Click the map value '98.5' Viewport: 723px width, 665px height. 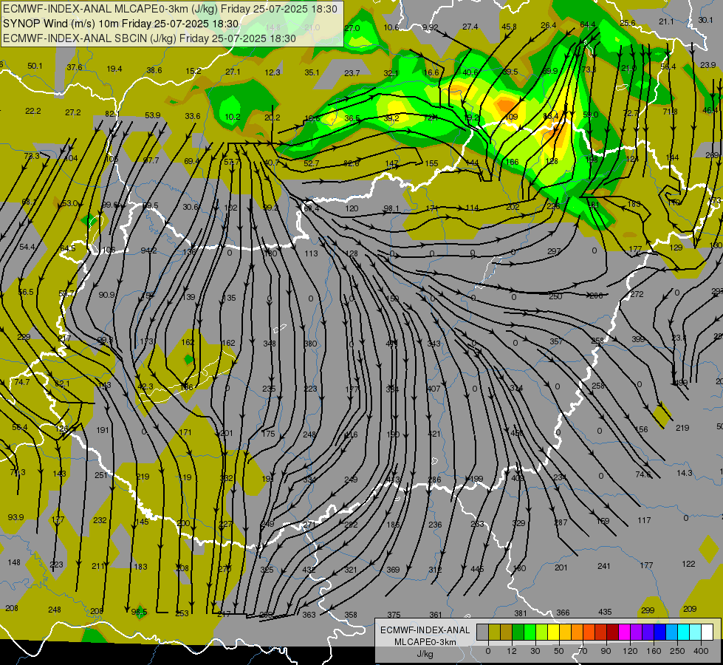[139, 612]
